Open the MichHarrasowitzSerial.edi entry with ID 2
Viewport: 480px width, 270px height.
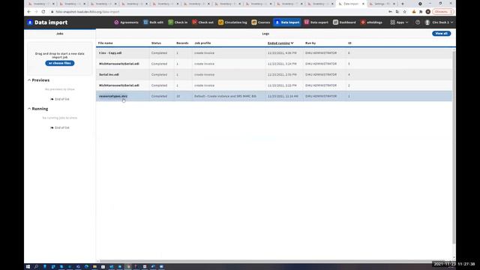click(119, 85)
